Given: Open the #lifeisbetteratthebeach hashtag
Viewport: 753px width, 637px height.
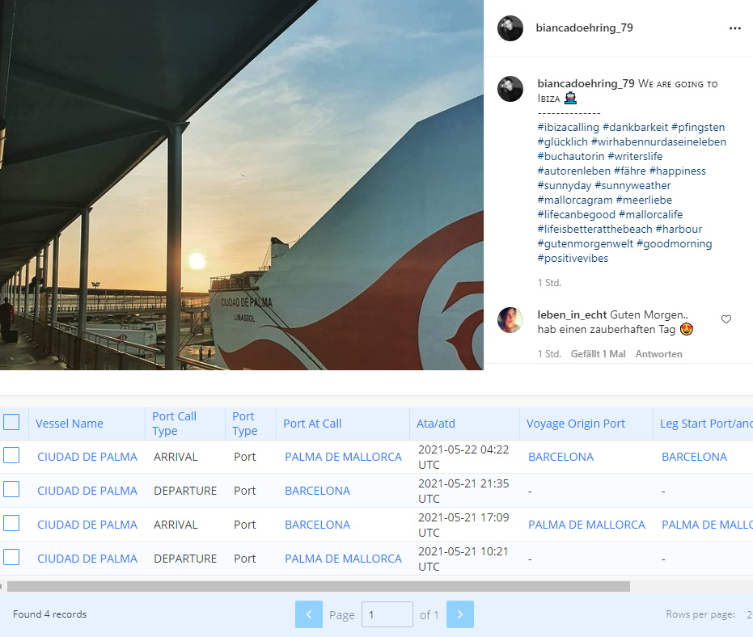Looking at the screenshot, I should [594, 229].
